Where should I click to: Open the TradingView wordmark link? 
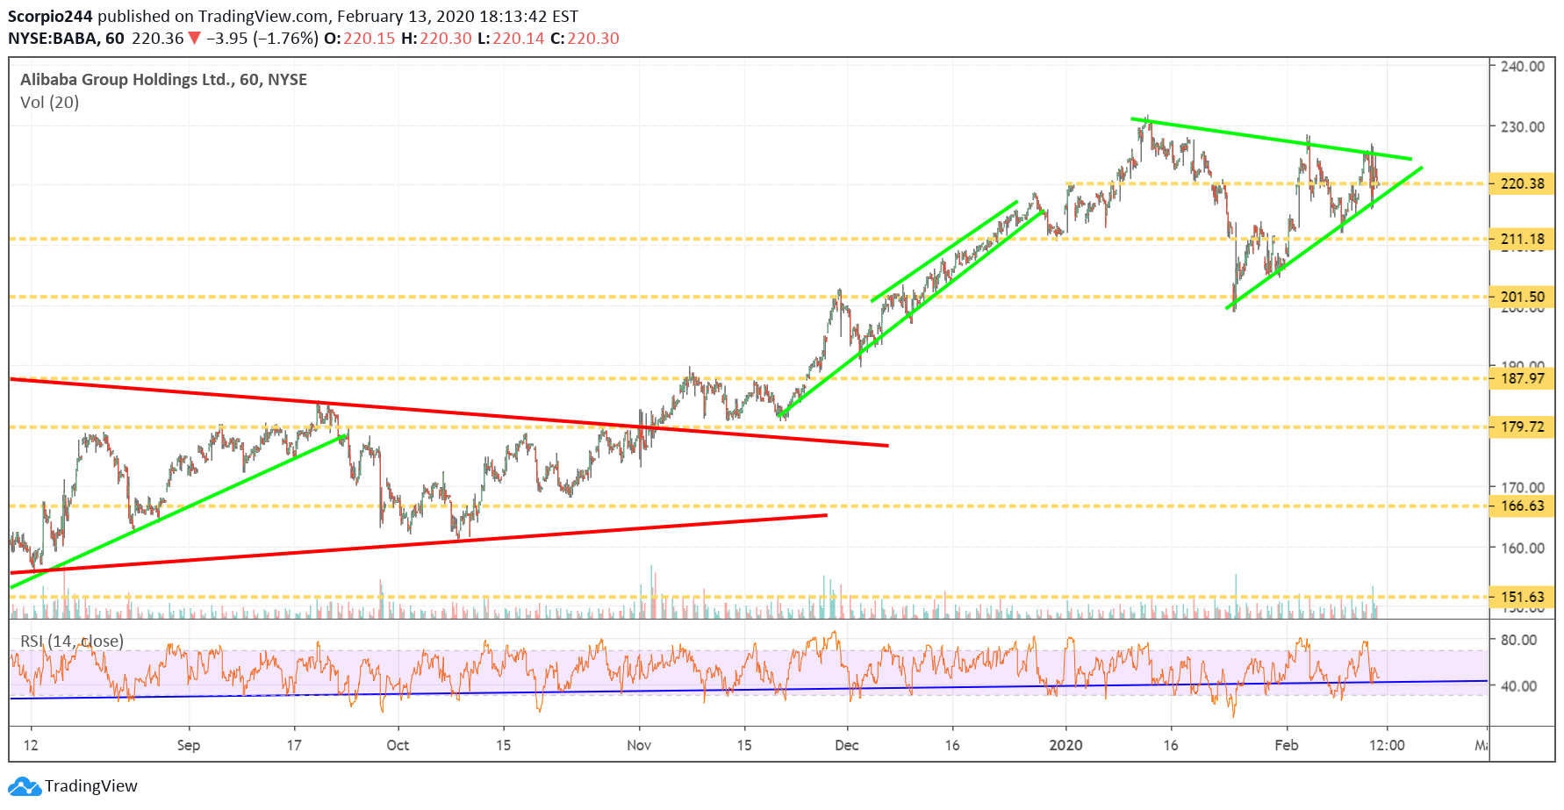(91, 786)
